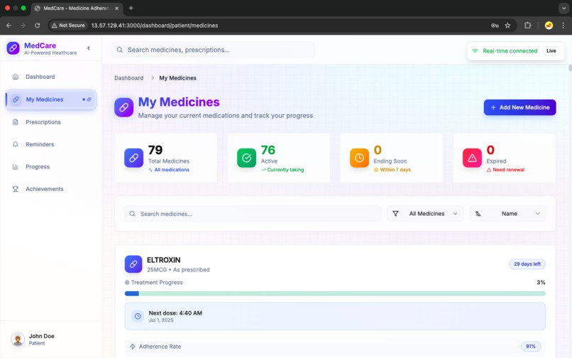Click the Dashboard breadcrumb link
Image resolution: width=572 pixels, height=358 pixels.
[x=128, y=78]
